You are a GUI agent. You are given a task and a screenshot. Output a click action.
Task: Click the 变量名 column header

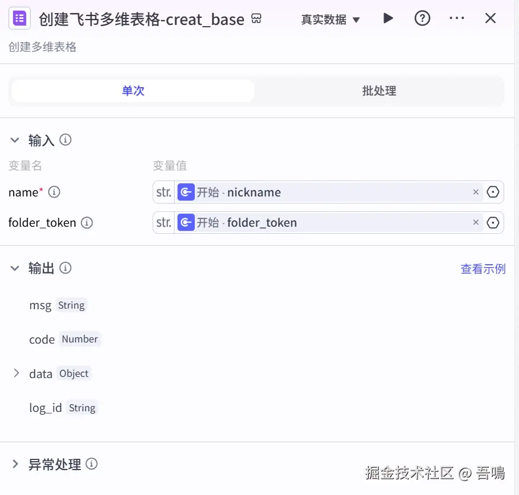click(x=25, y=166)
